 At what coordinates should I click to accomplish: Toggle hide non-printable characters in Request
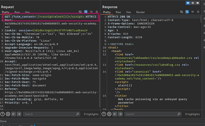click(x=80, y=12)
